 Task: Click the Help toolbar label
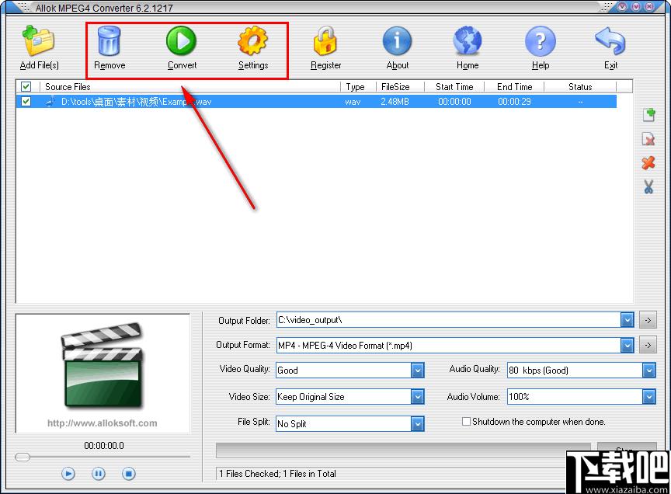541,65
